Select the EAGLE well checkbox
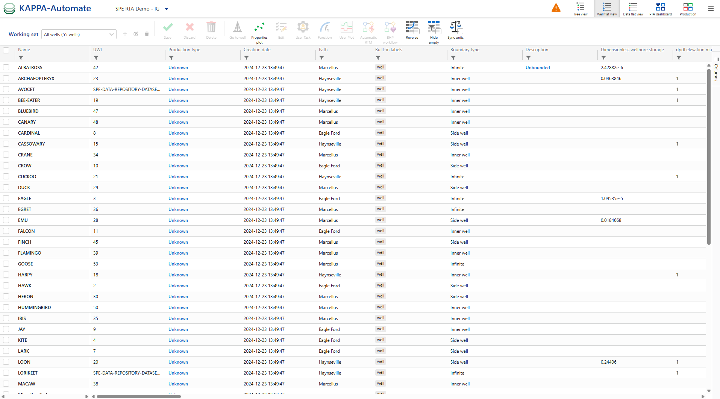 click(6, 199)
